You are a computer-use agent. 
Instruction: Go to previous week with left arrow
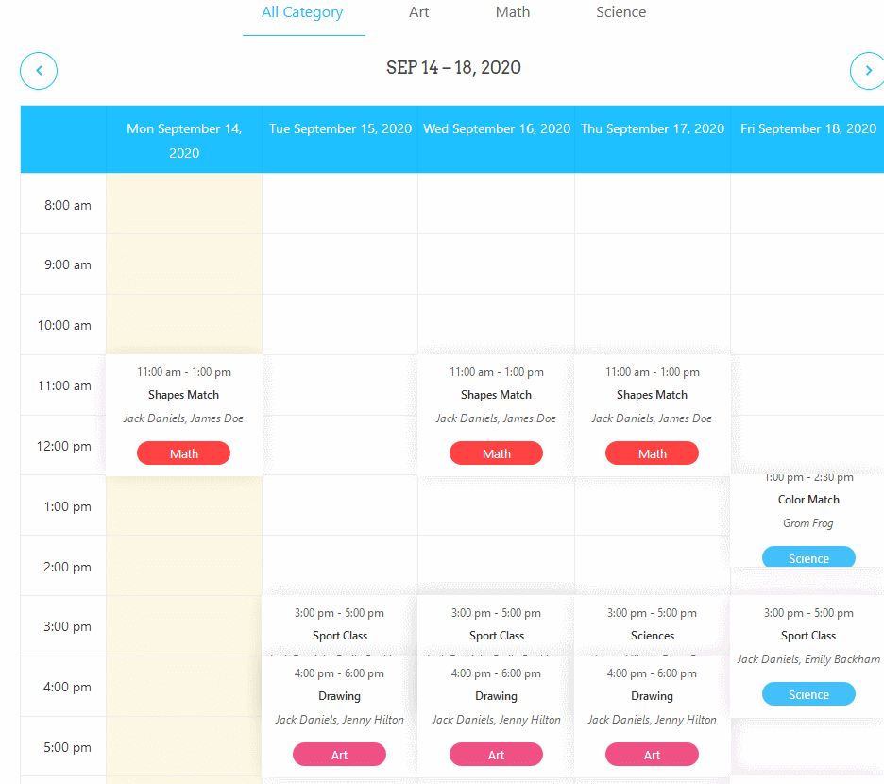(x=39, y=71)
